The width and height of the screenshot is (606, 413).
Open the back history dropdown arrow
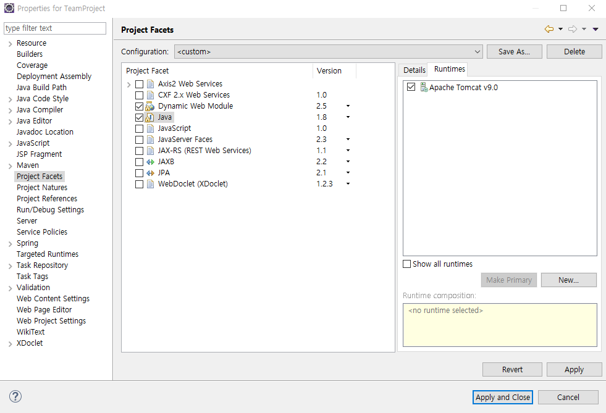coord(560,29)
